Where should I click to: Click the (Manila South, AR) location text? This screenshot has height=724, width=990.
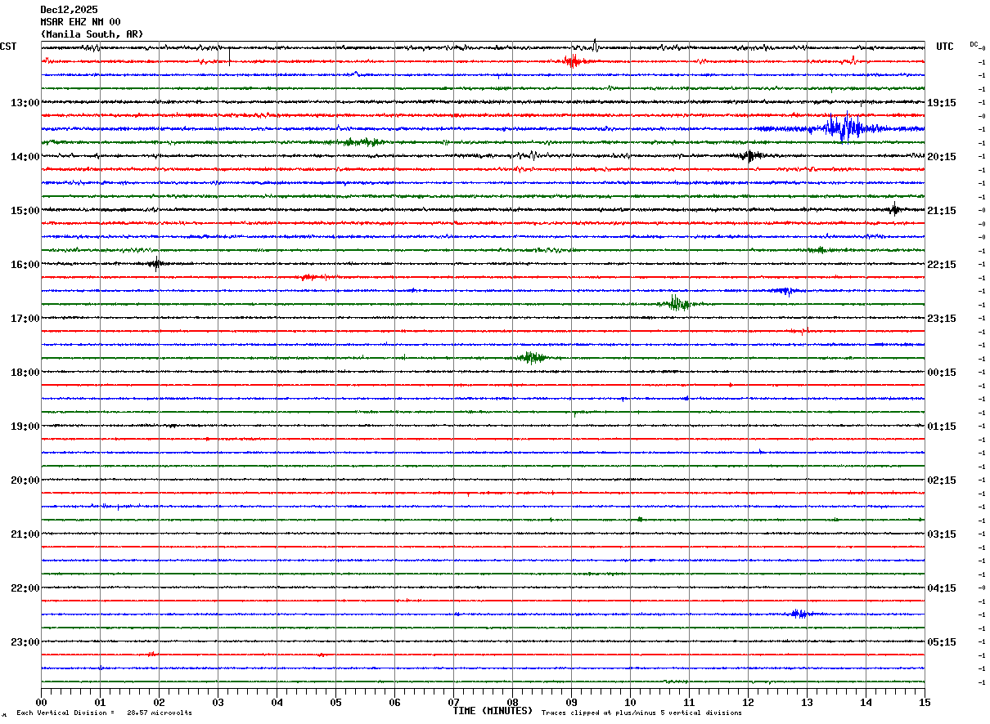(x=92, y=34)
